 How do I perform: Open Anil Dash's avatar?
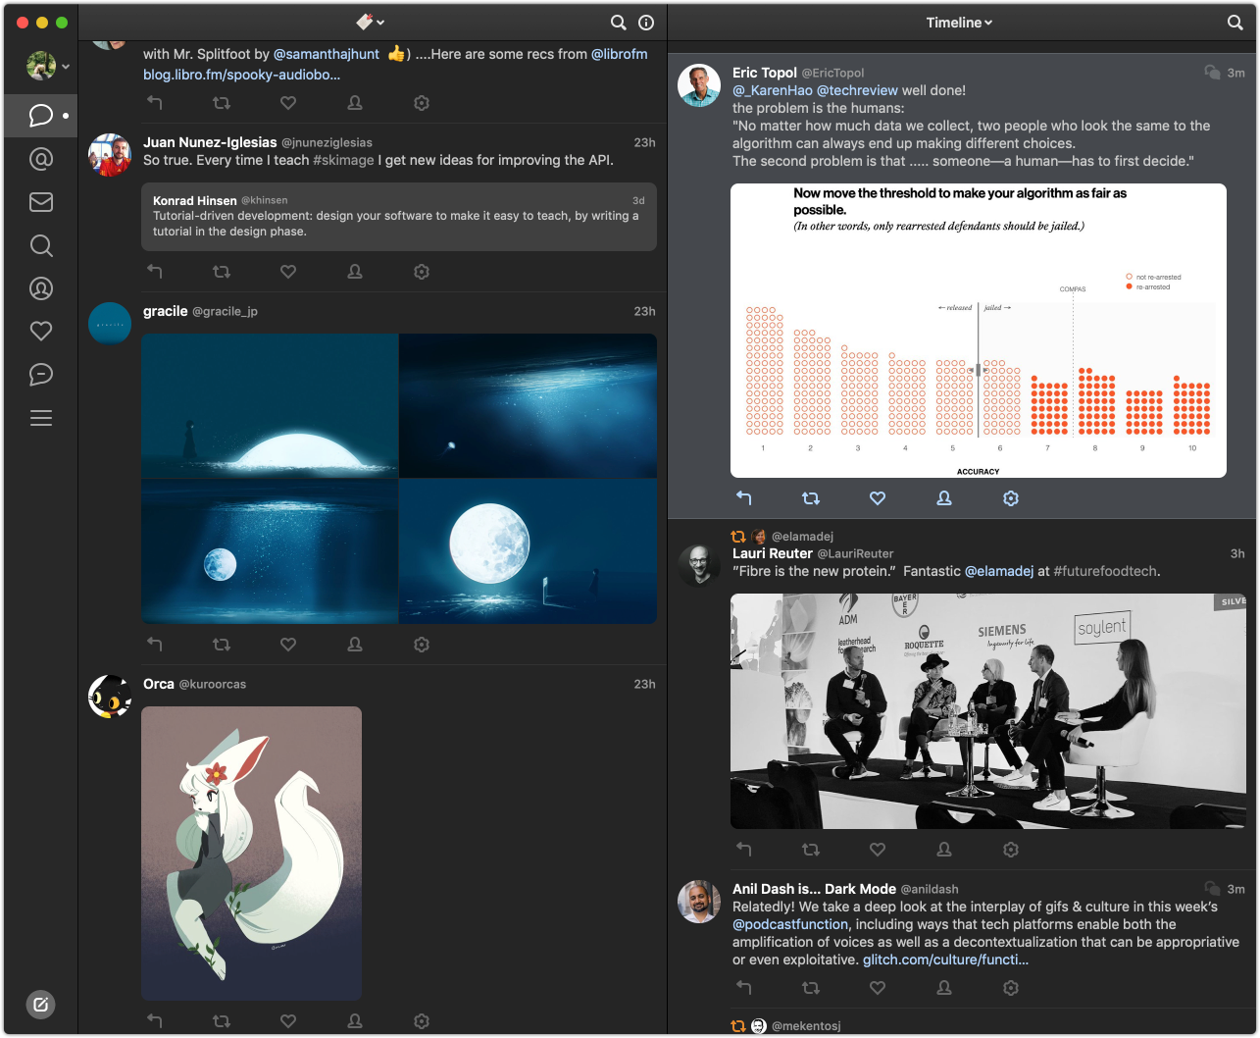tap(699, 902)
